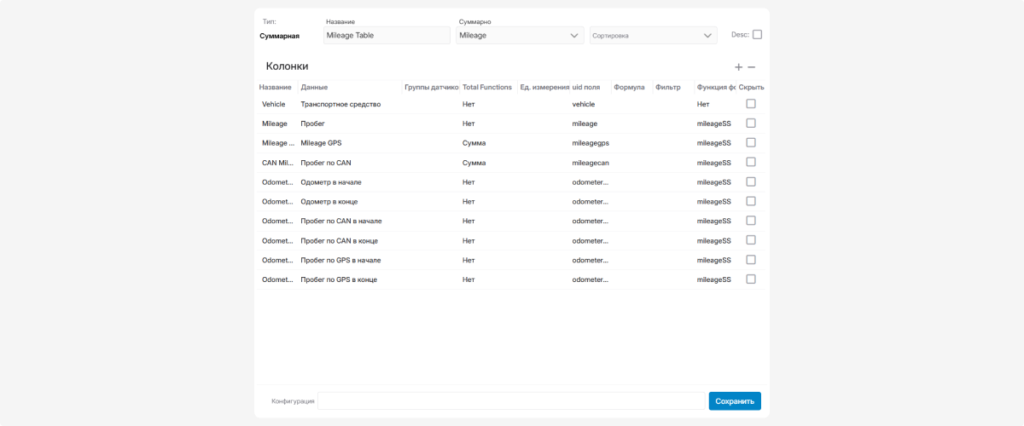This screenshot has width=1024, height=426.
Task: Tick the hide checkbox in the Одометр в конце row
Action: (x=751, y=202)
